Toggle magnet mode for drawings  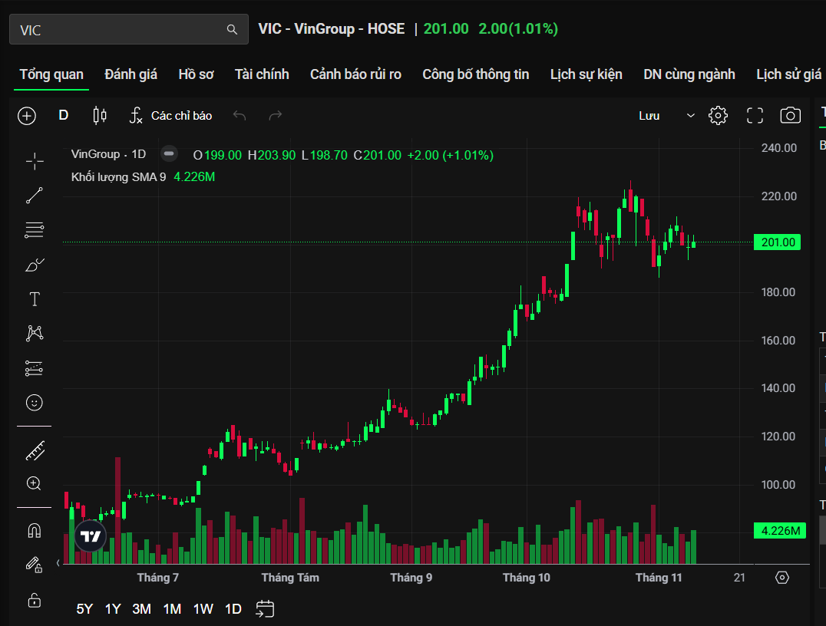click(35, 531)
